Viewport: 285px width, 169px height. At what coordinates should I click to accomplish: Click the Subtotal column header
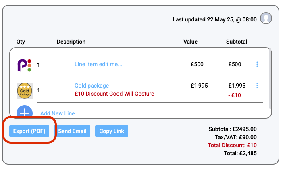pyautogui.click(x=237, y=42)
